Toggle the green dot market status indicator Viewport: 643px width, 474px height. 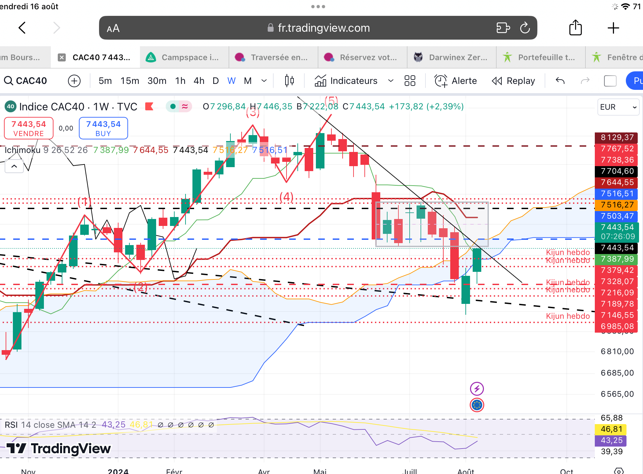click(x=173, y=106)
